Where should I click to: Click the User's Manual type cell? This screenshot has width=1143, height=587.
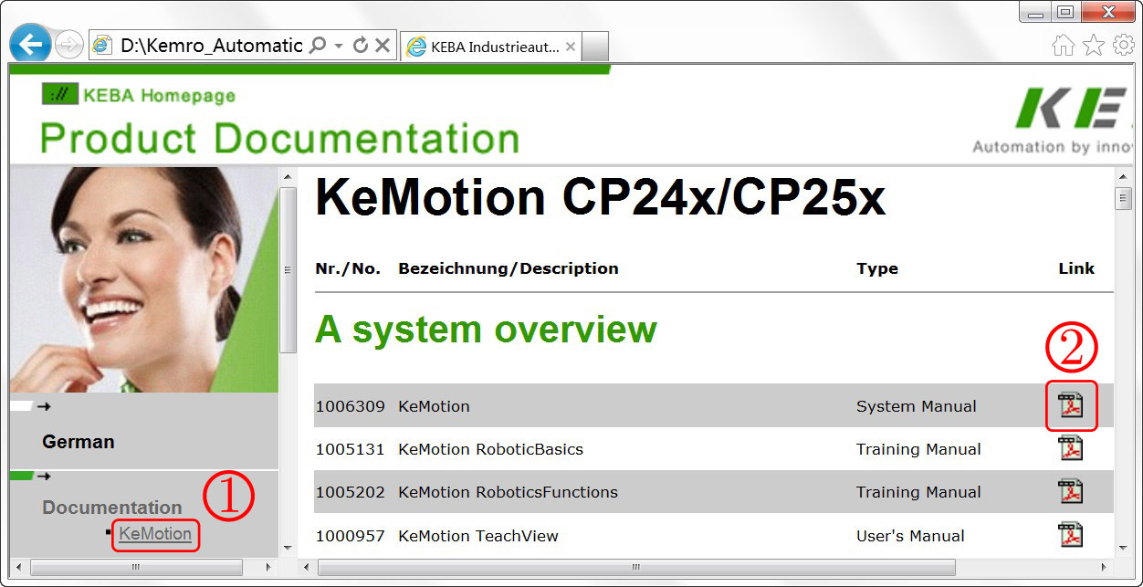(x=910, y=536)
